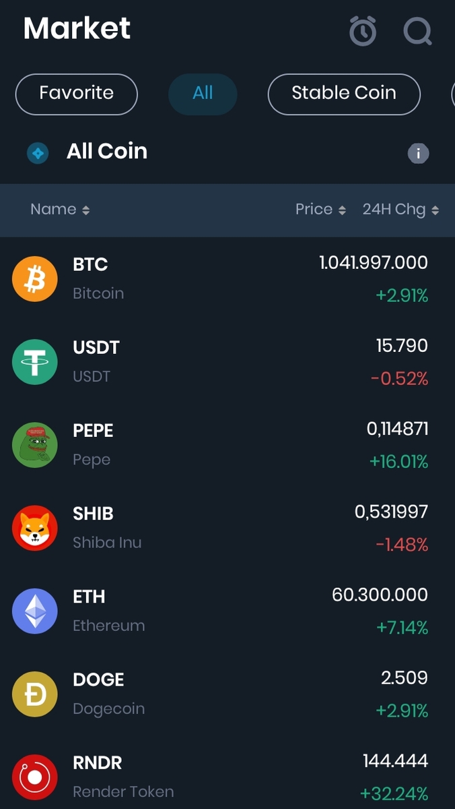Select the USDT Tether coin icon

(34, 361)
